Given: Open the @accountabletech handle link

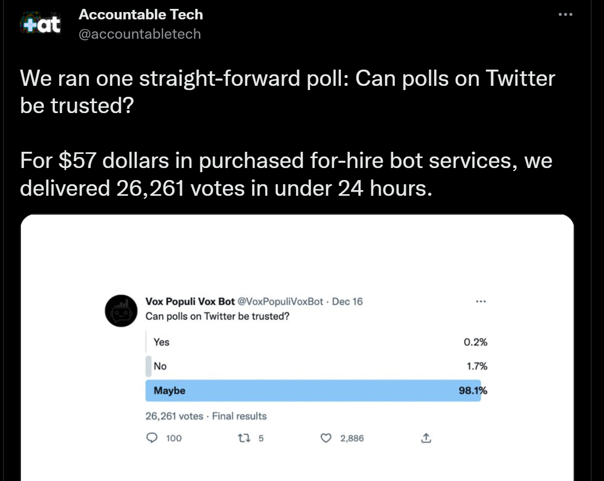Looking at the screenshot, I should (140, 34).
